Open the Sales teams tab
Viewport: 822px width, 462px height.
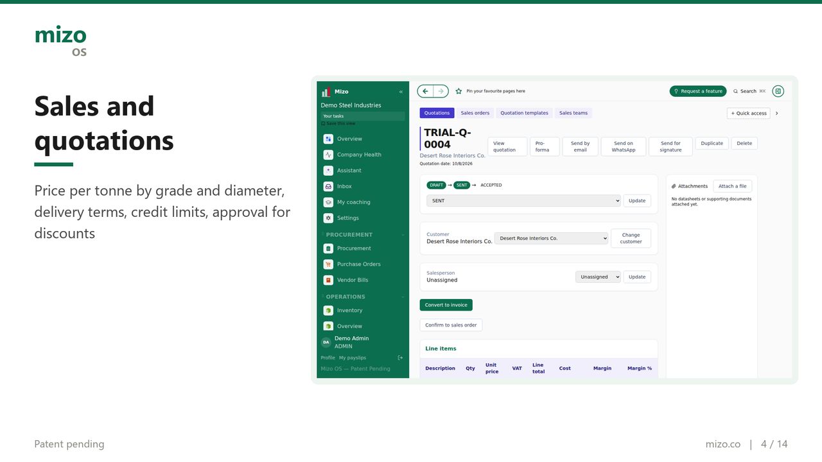pyautogui.click(x=573, y=113)
